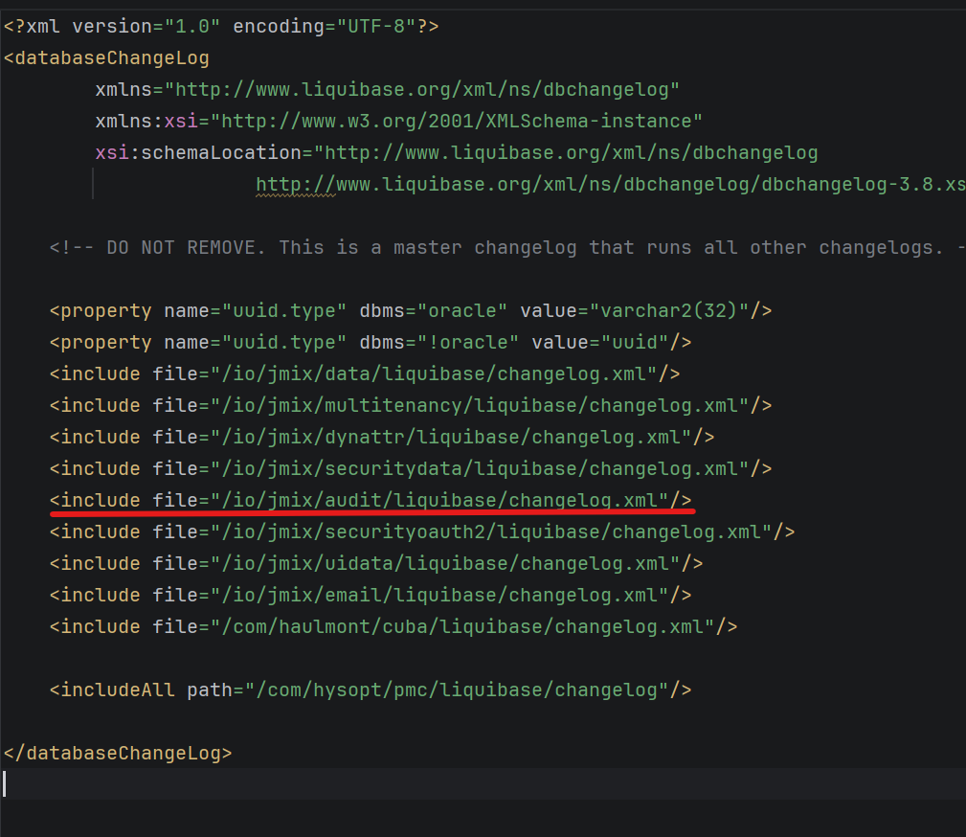Click the XML declaration line at the top

(220, 27)
